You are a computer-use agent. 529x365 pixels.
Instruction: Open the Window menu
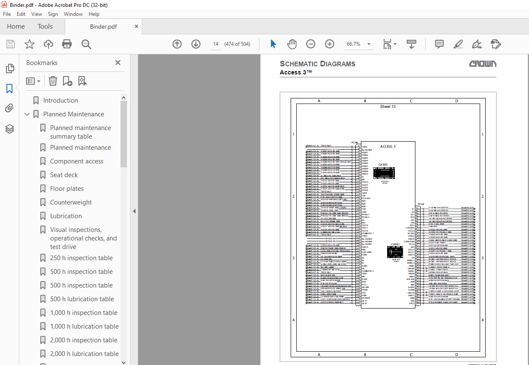[x=73, y=14]
